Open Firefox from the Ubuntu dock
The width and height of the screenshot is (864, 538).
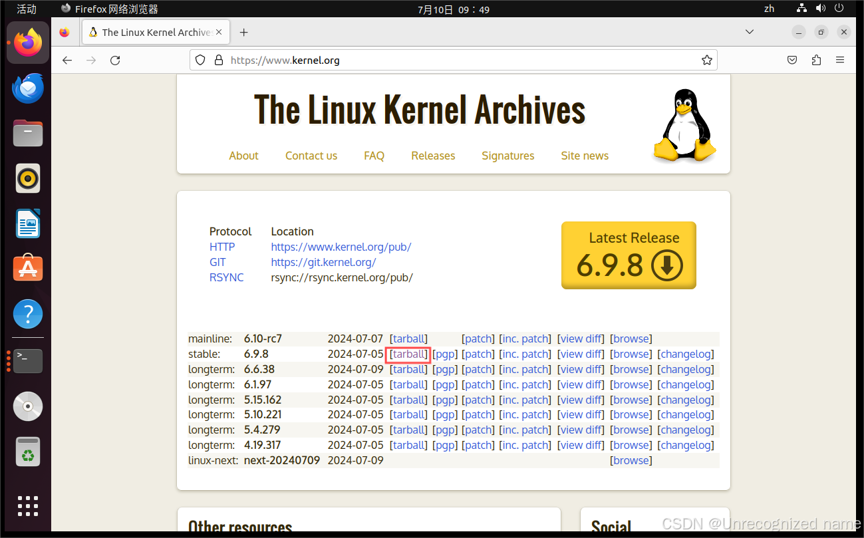point(28,43)
